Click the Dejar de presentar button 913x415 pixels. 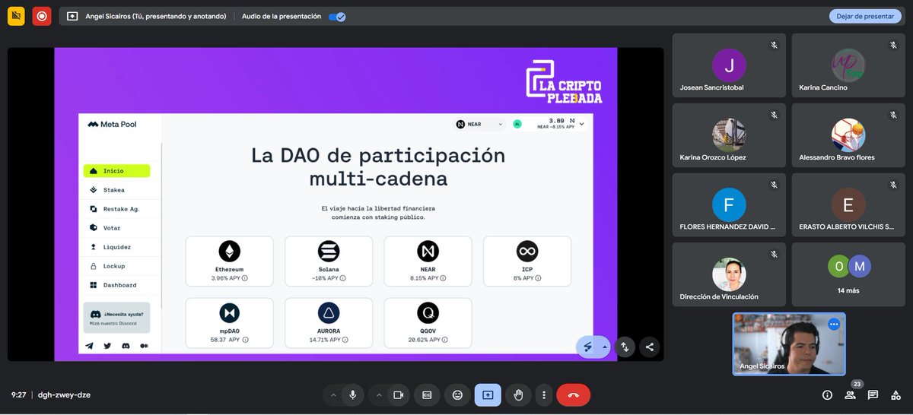pos(865,16)
